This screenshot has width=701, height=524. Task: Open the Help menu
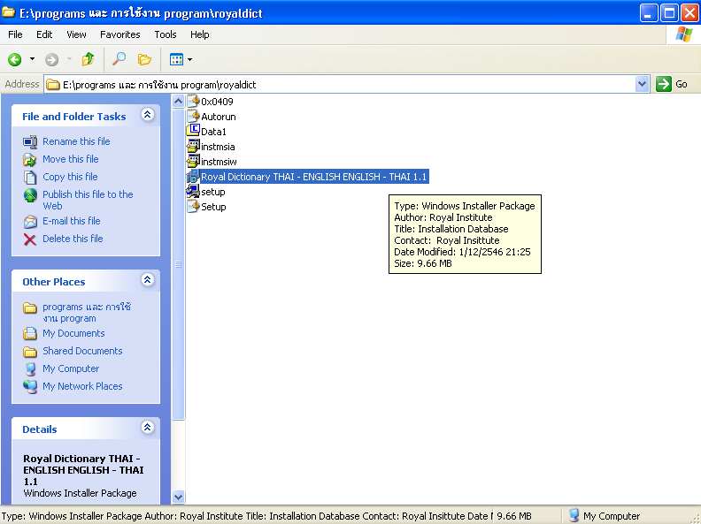click(200, 34)
